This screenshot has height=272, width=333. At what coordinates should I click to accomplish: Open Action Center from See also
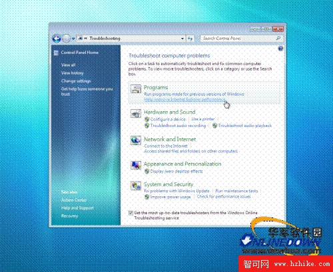pos(74,200)
